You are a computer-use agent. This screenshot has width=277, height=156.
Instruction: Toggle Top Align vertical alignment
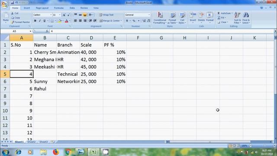click(x=76, y=15)
